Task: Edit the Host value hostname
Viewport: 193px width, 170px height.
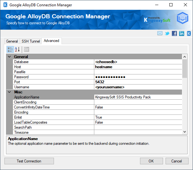Action: (x=138, y=67)
